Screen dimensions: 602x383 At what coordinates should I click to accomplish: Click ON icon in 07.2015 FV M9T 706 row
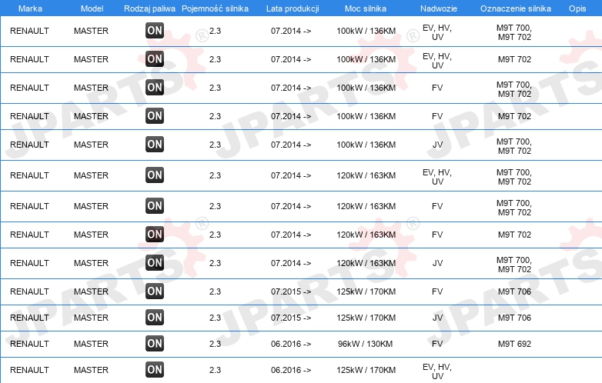155,291
